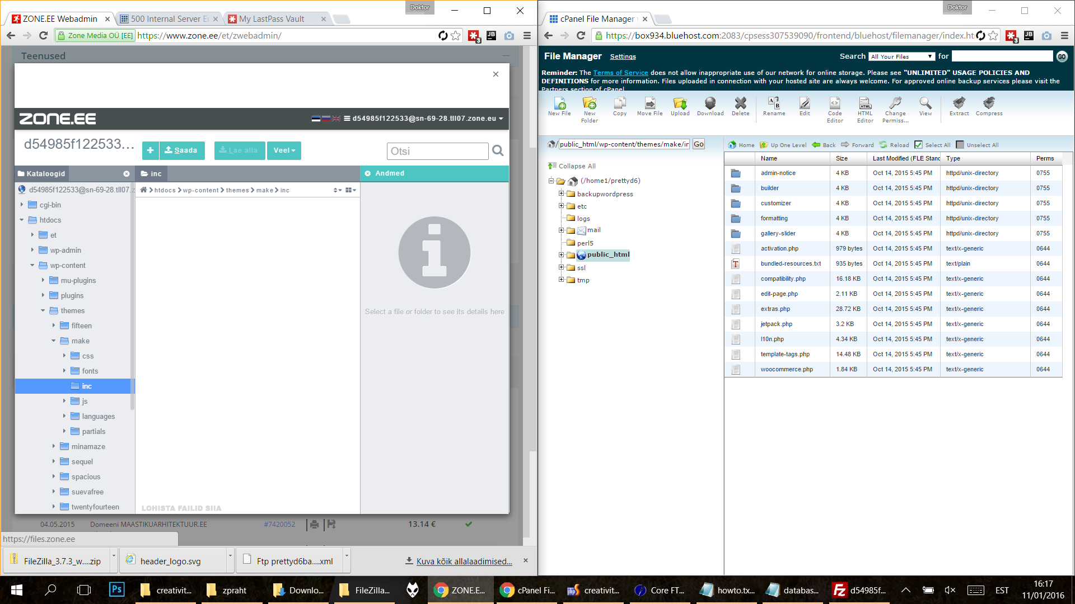Click cPanel directory path input field

pos(624,144)
